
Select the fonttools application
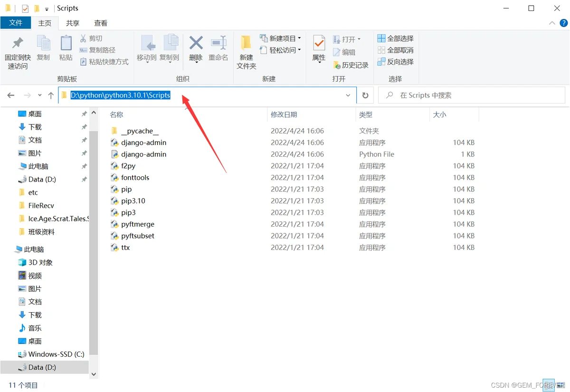[x=135, y=177]
